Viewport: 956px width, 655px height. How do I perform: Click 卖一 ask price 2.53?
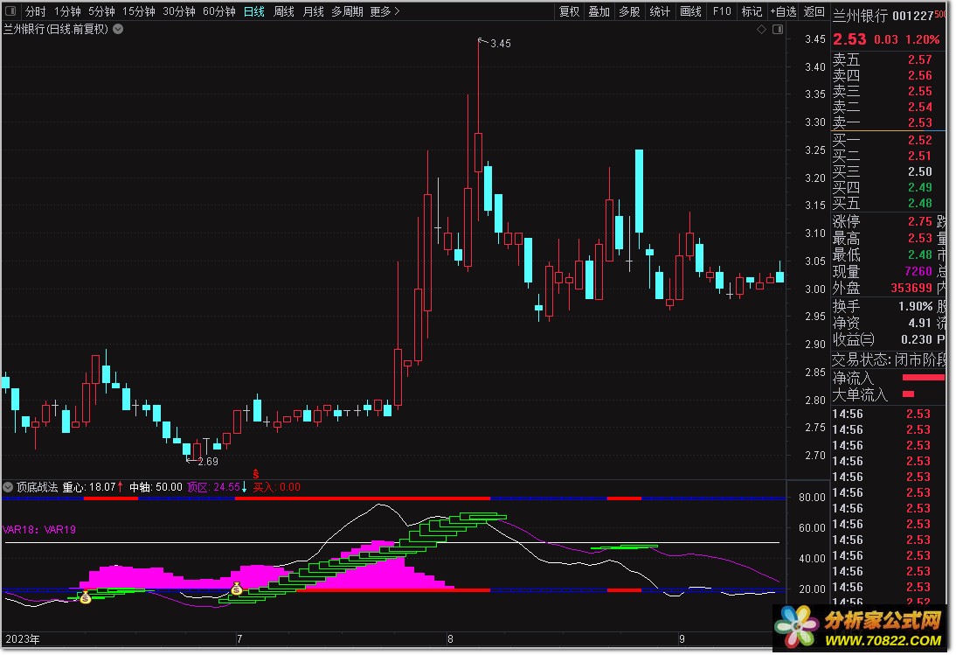click(x=919, y=123)
